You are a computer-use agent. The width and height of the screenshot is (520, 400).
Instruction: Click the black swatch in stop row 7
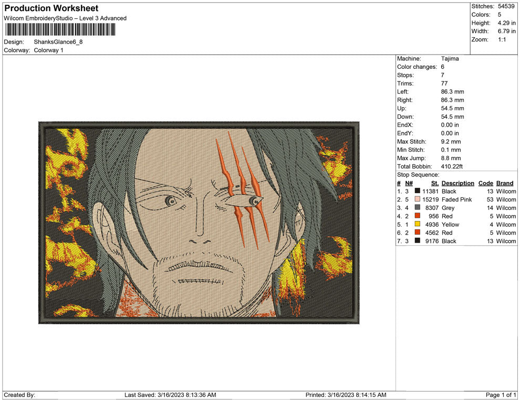[x=418, y=240]
